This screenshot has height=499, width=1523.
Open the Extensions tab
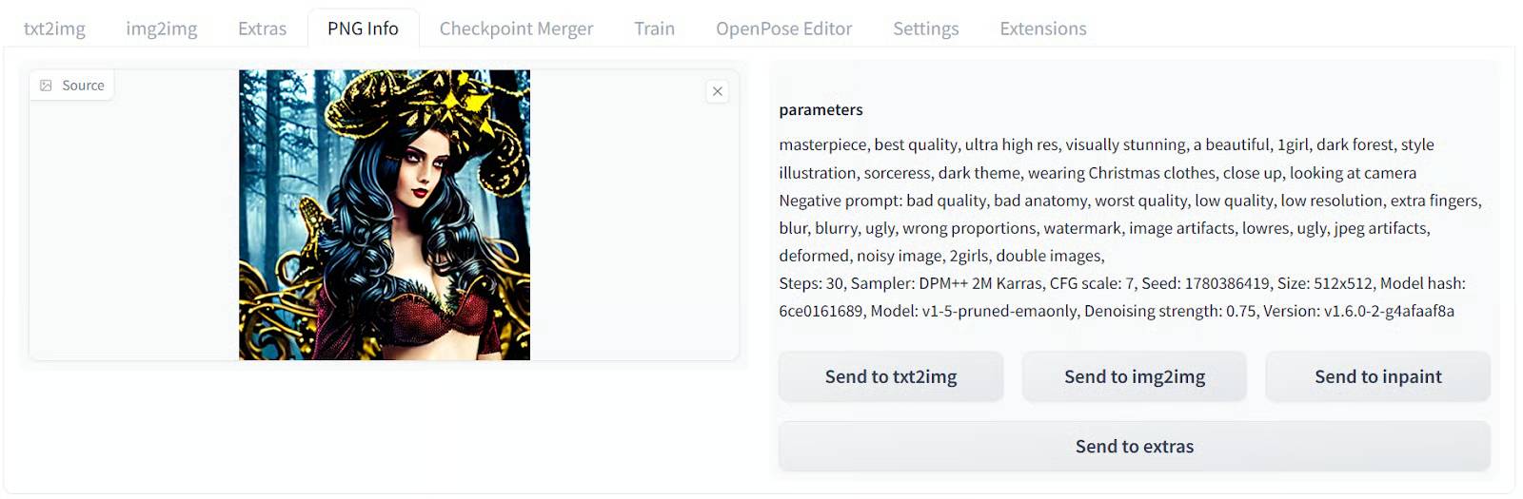pyautogui.click(x=1042, y=29)
